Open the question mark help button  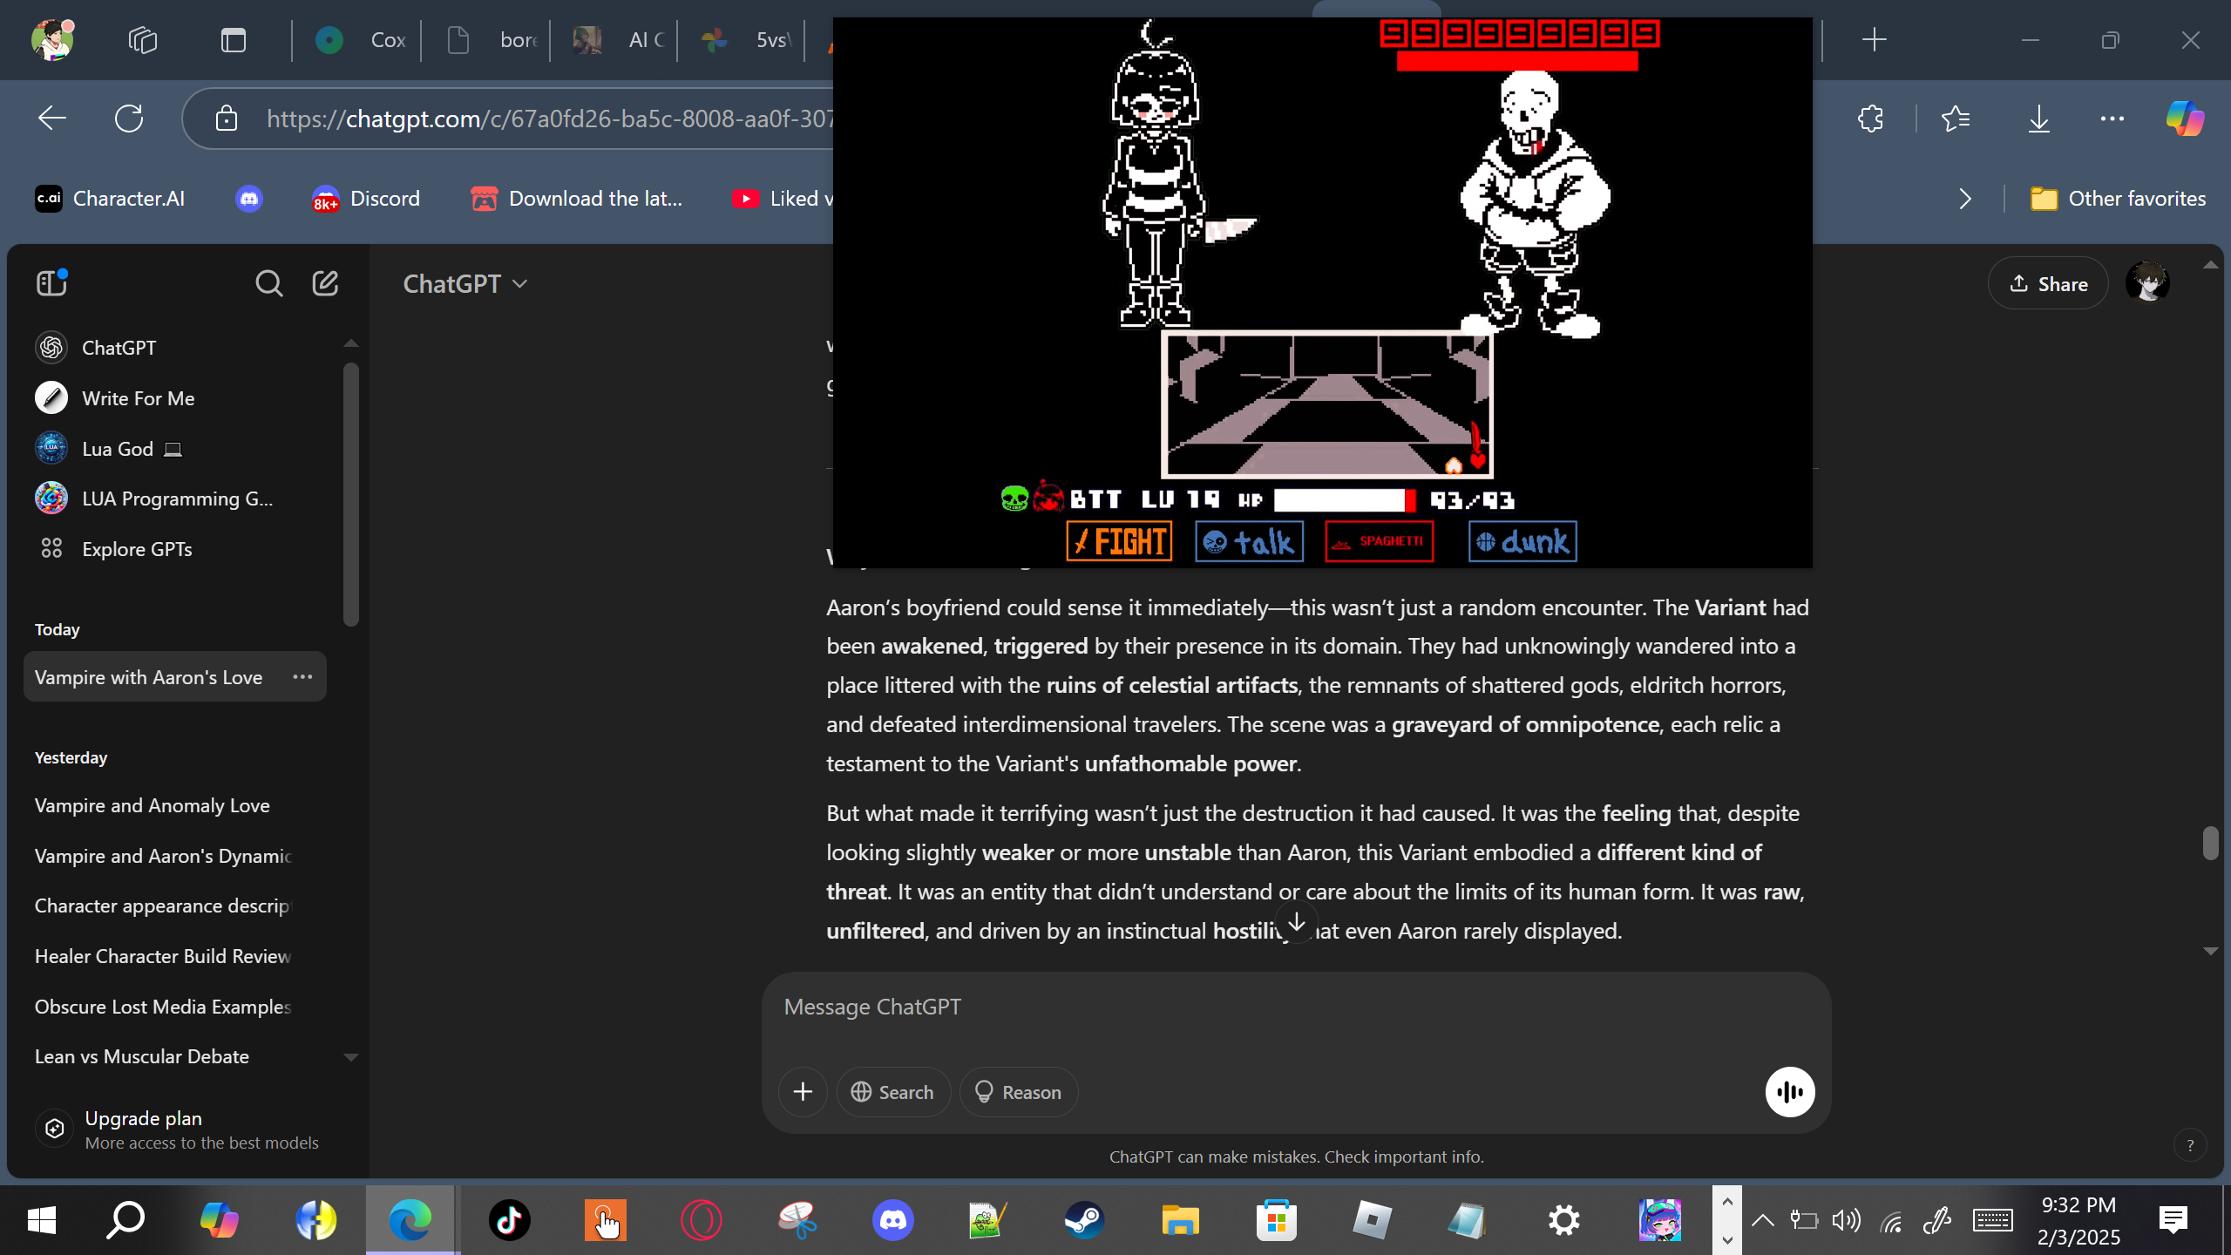pos(2190,1146)
